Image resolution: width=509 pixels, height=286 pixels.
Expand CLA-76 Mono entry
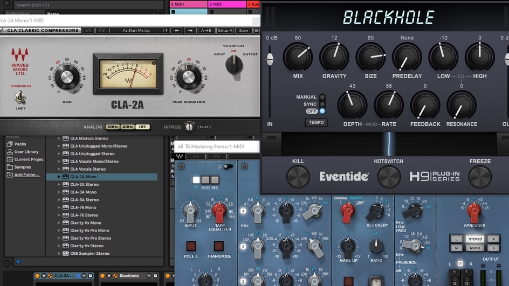(x=59, y=207)
